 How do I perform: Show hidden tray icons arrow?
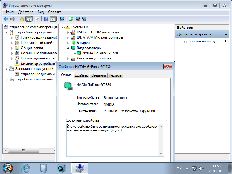[x=187, y=168]
